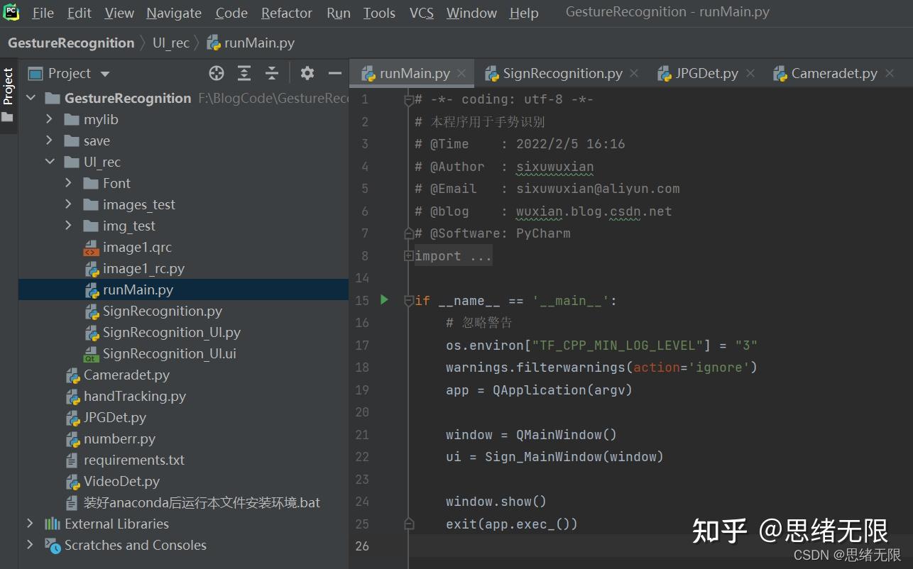Expand Scratches and Consoles node
Screen dimensions: 913x569
tap(31, 545)
